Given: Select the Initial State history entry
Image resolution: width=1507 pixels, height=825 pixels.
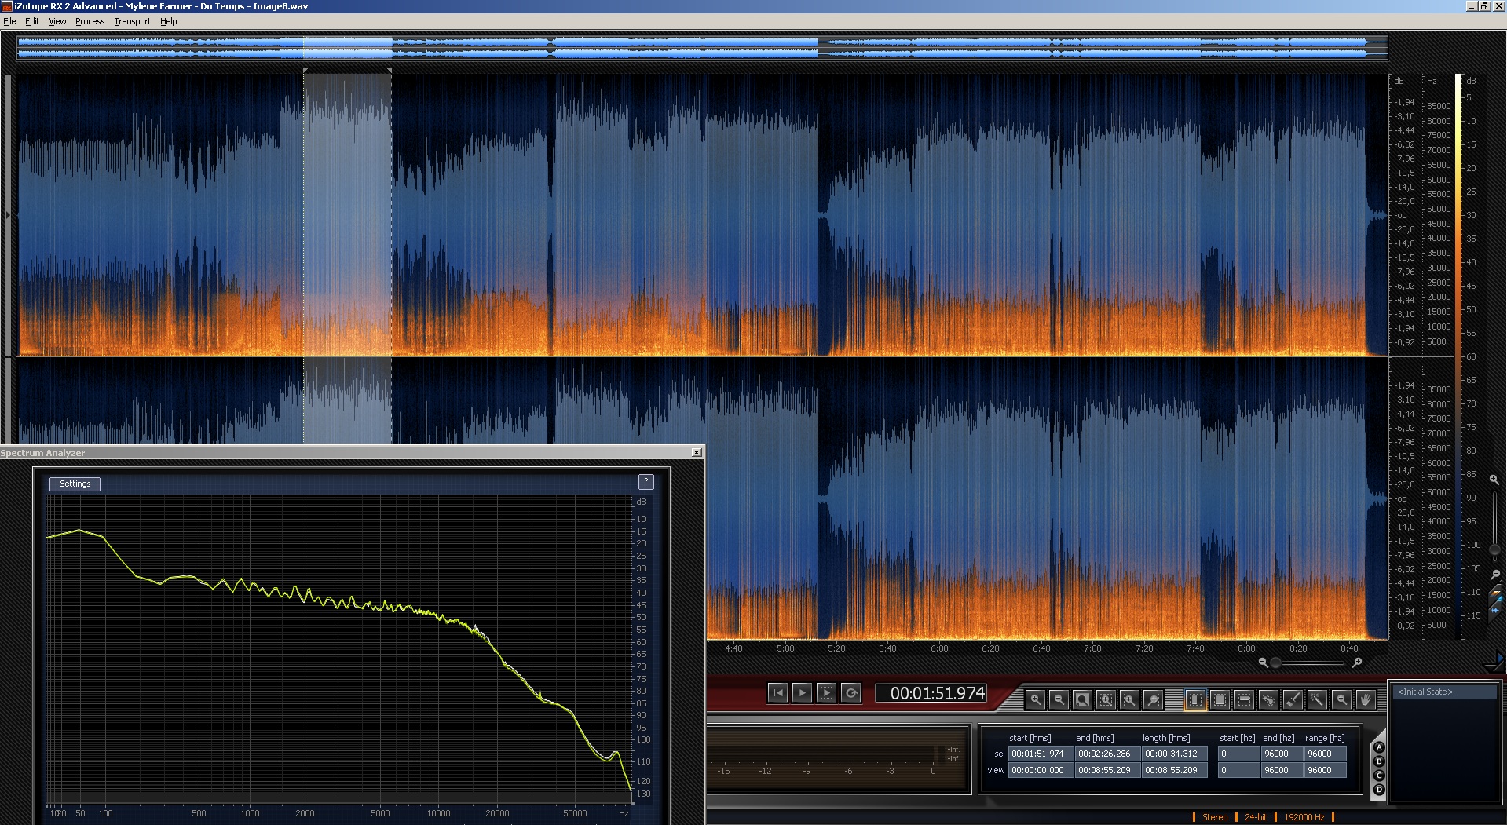Looking at the screenshot, I should click(1444, 692).
